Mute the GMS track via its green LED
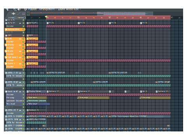Image resolution: width=187 pixels, height=140 pixels. click(23, 35)
